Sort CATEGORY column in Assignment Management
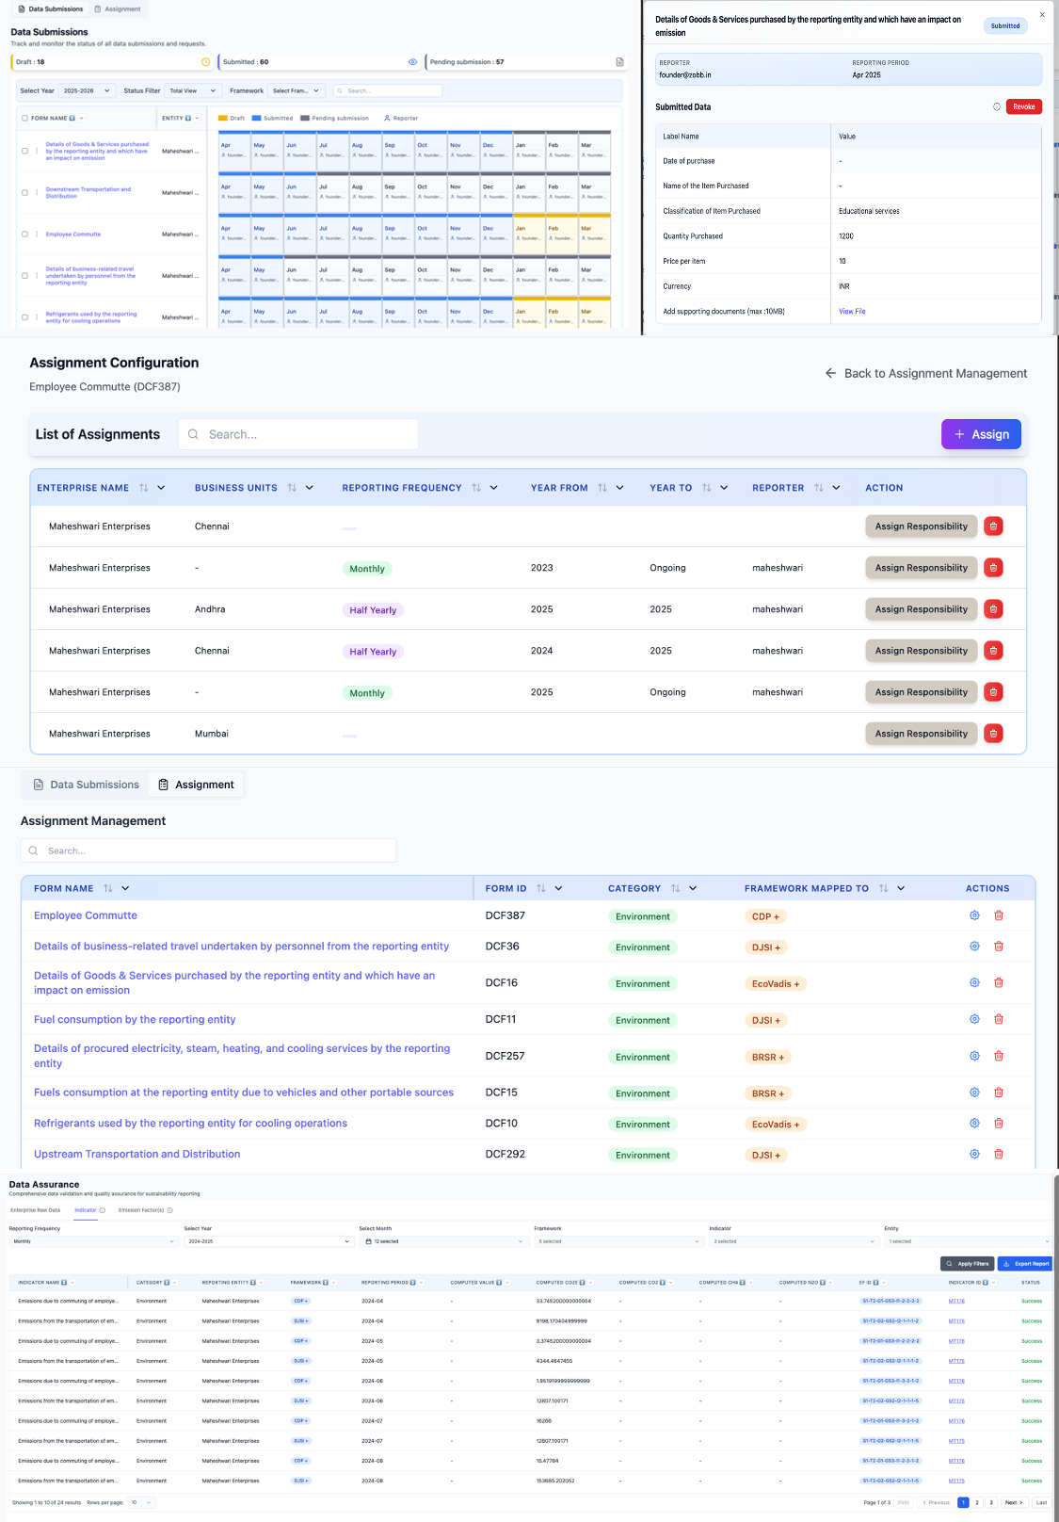 coord(676,888)
